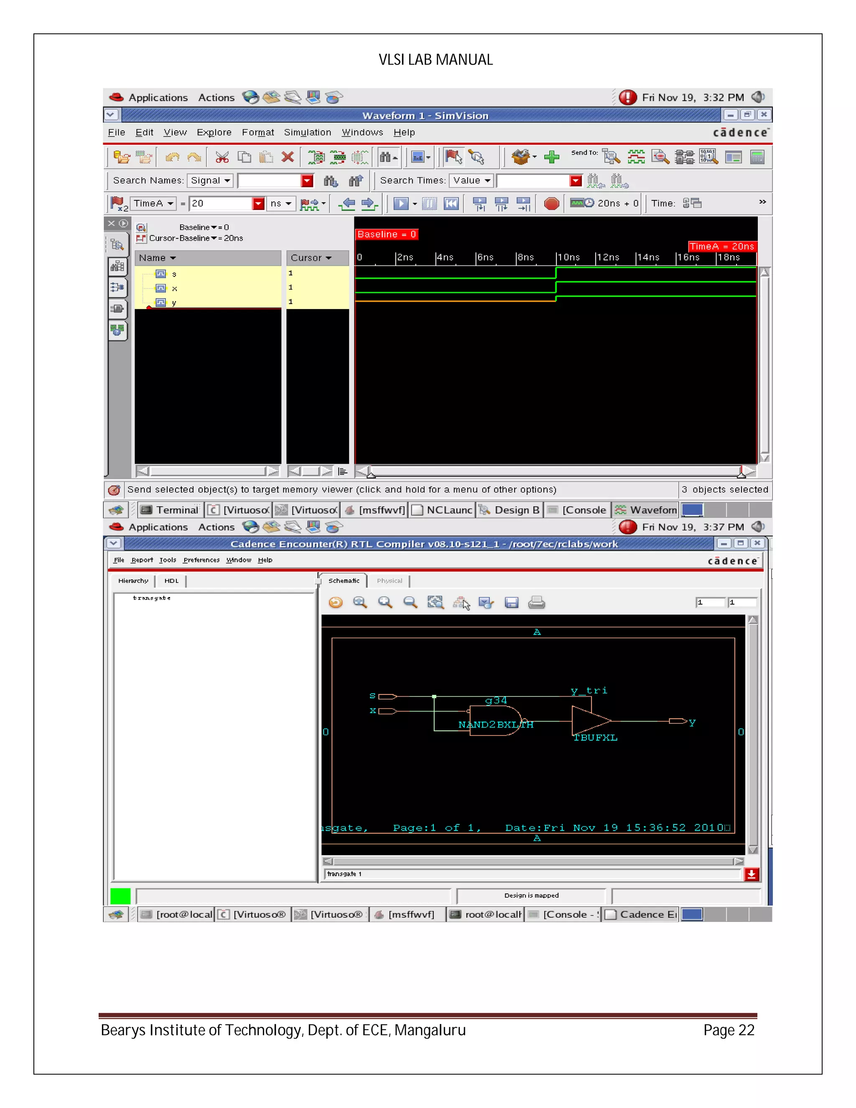Switch to the HDL tab
The image size is (856, 1108).
click(x=171, y=580)
